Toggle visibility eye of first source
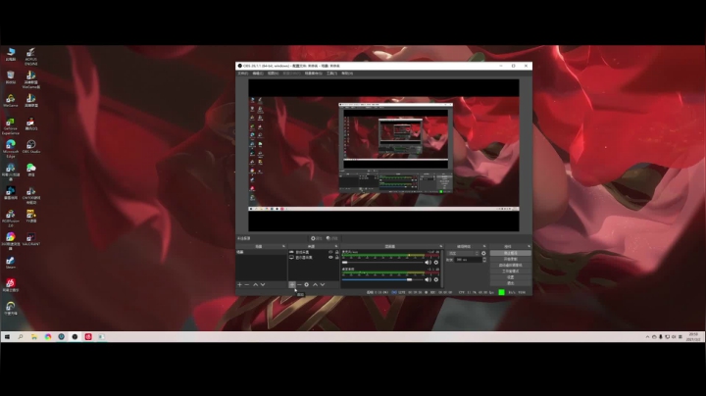 (x=330, y=252)
